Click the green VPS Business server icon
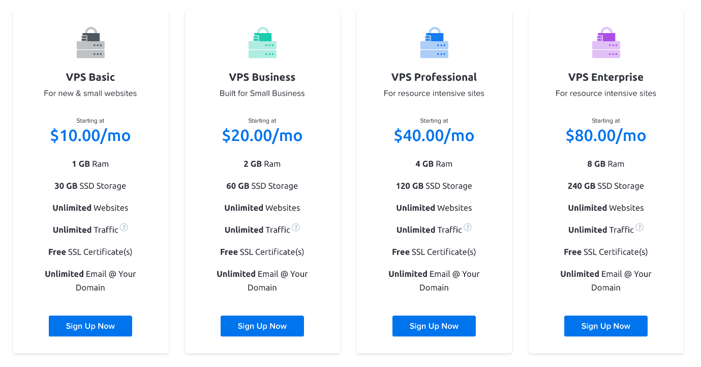701x367 pixels. [x=262, y=43]
